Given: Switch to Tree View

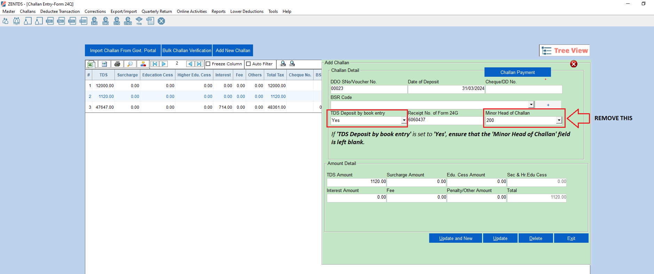Looking at the screenshot, I should pos(565,50).
